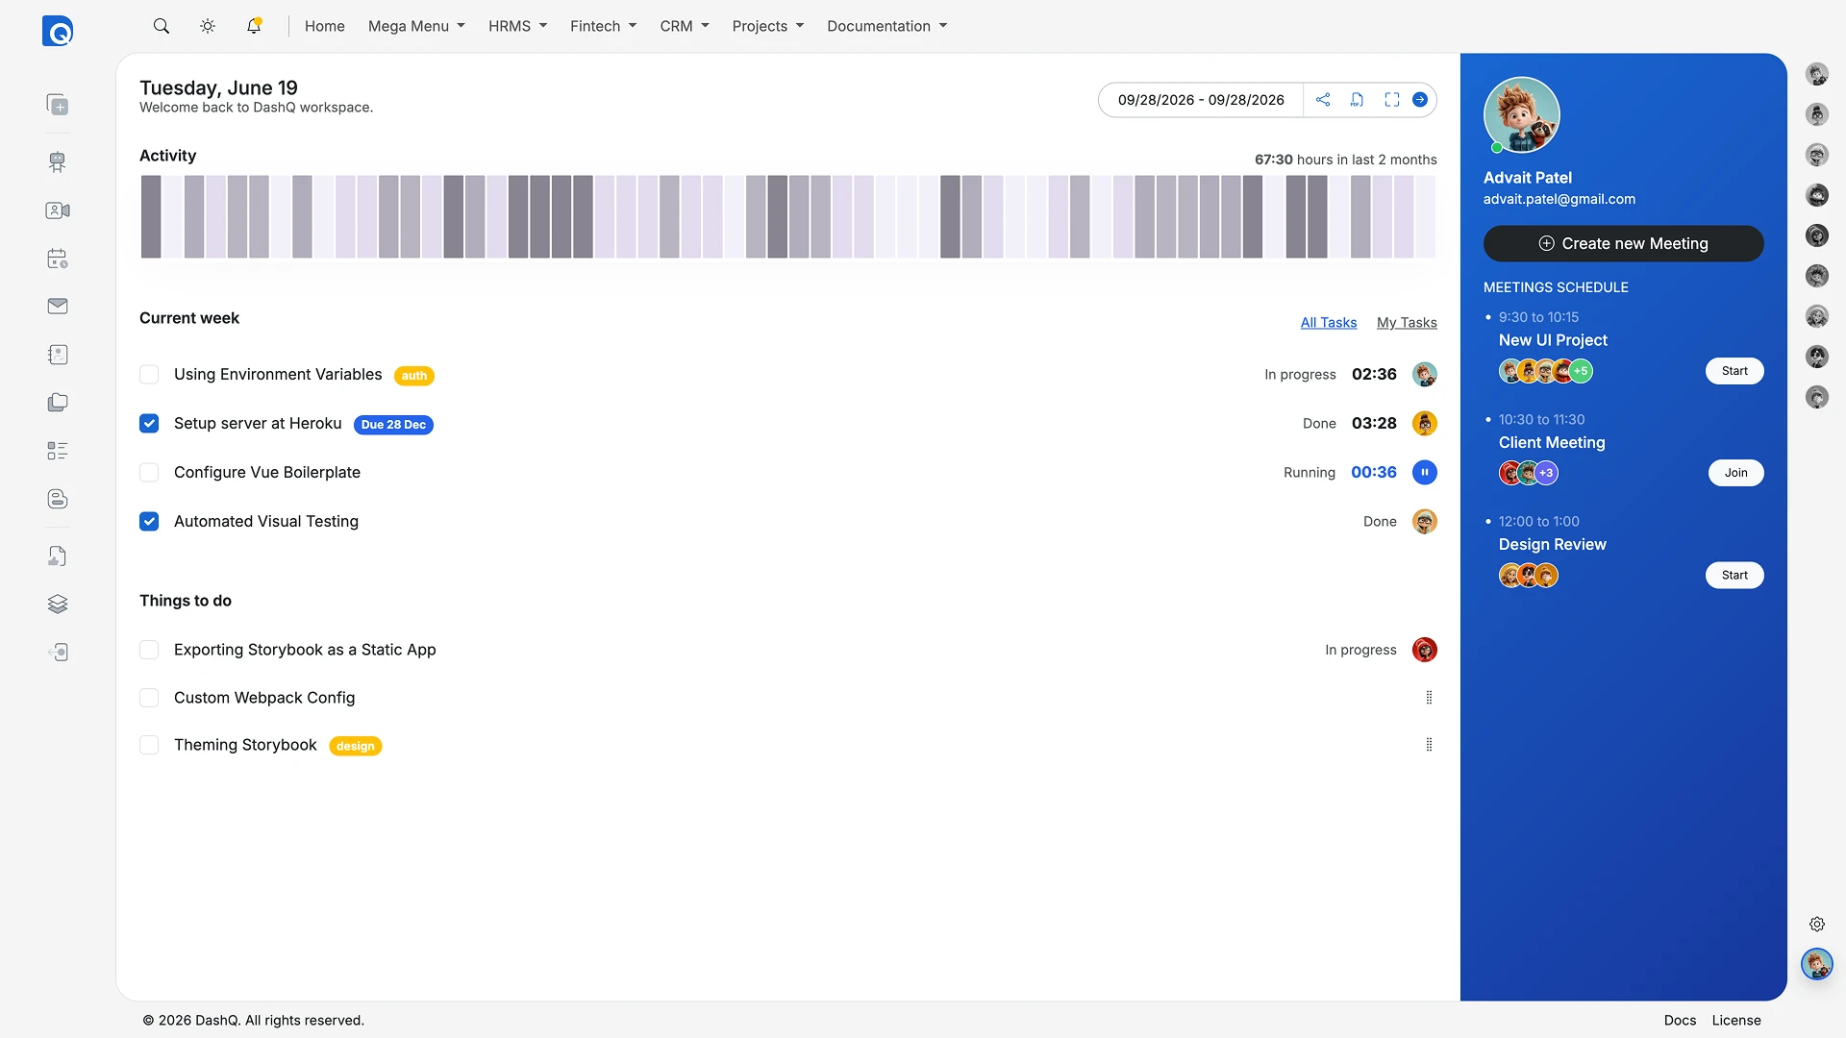Open the Docs footer link
The image size is (1846, 1038).
[1680, 1021]
